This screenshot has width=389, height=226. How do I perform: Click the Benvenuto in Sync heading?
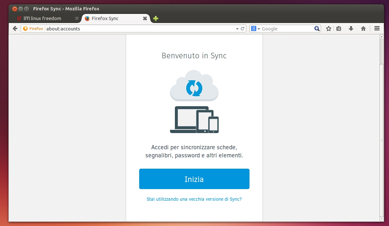click(x=194, y=56)
